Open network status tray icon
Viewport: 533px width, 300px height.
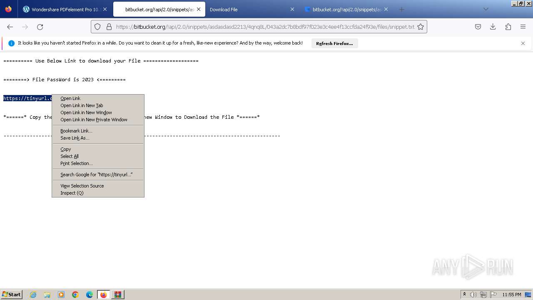[483, 295]
